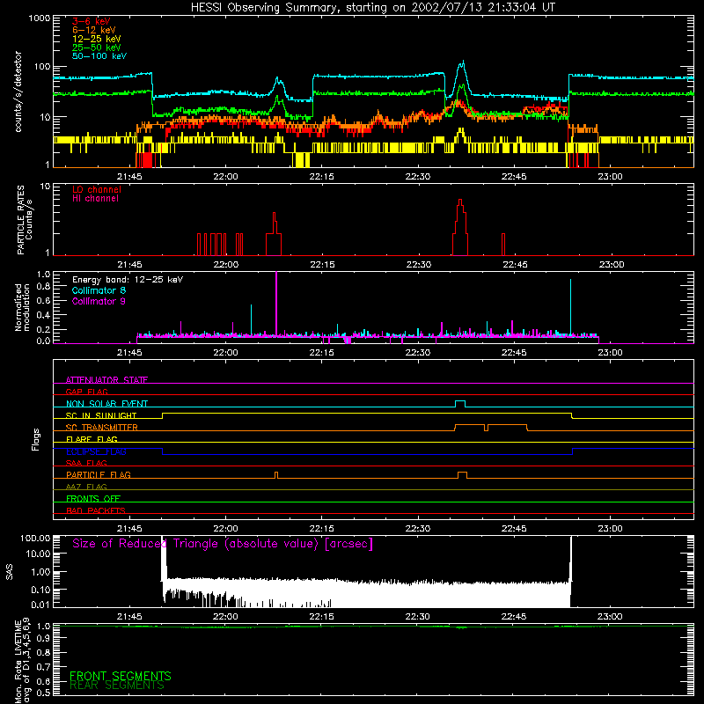This screenshot has width=704, height=704.
Task: Click the PARTICLE FLAG label
Action: pos(99,475)
